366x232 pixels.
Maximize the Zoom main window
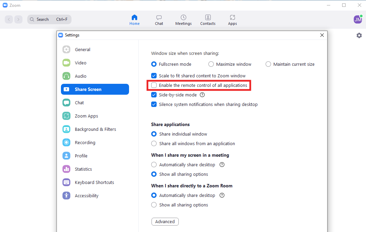[x=344, y=5]
